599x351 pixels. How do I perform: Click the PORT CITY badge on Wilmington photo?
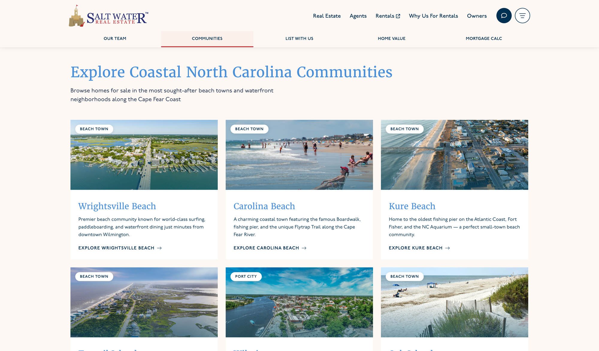pyautogui.click(x=246, y=276)
